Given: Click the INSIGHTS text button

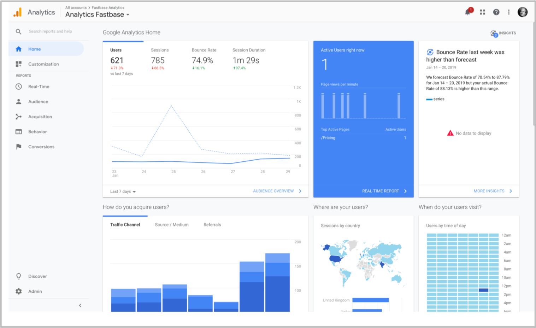Looking at the screenshot, I should (x=507, y=33).
